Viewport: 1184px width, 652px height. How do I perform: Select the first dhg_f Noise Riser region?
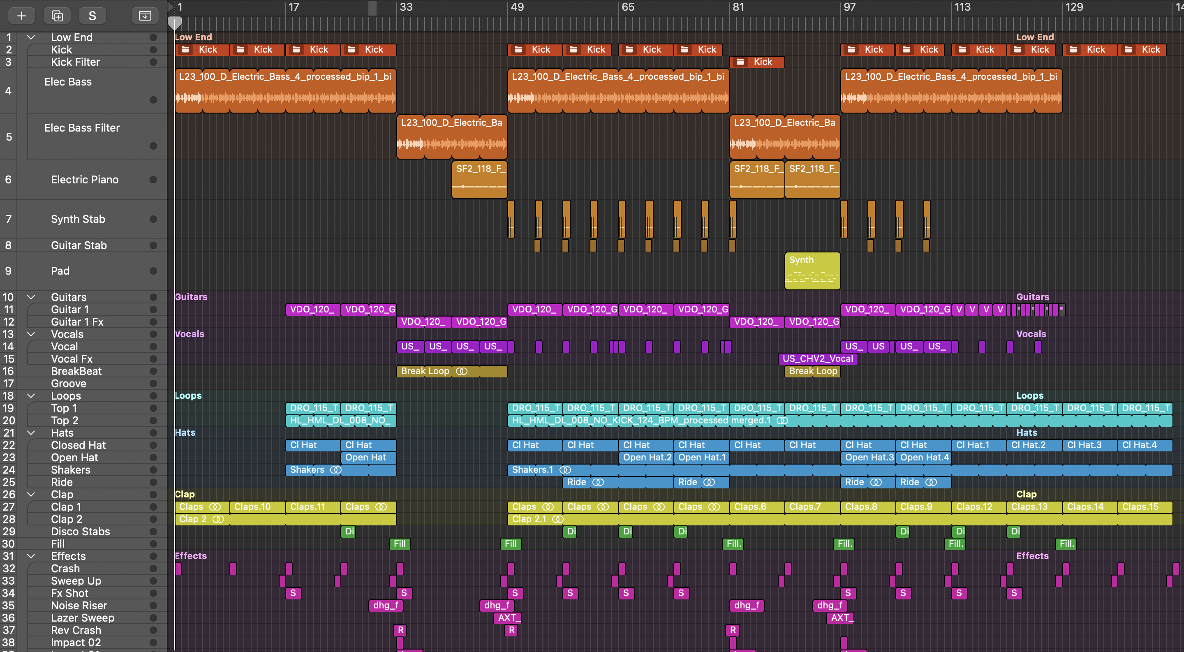(386, 606)
